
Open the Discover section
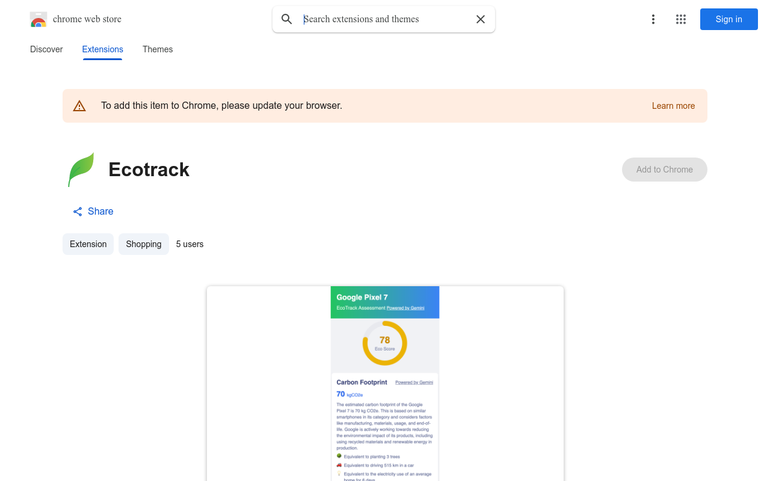tap(46, 49)
